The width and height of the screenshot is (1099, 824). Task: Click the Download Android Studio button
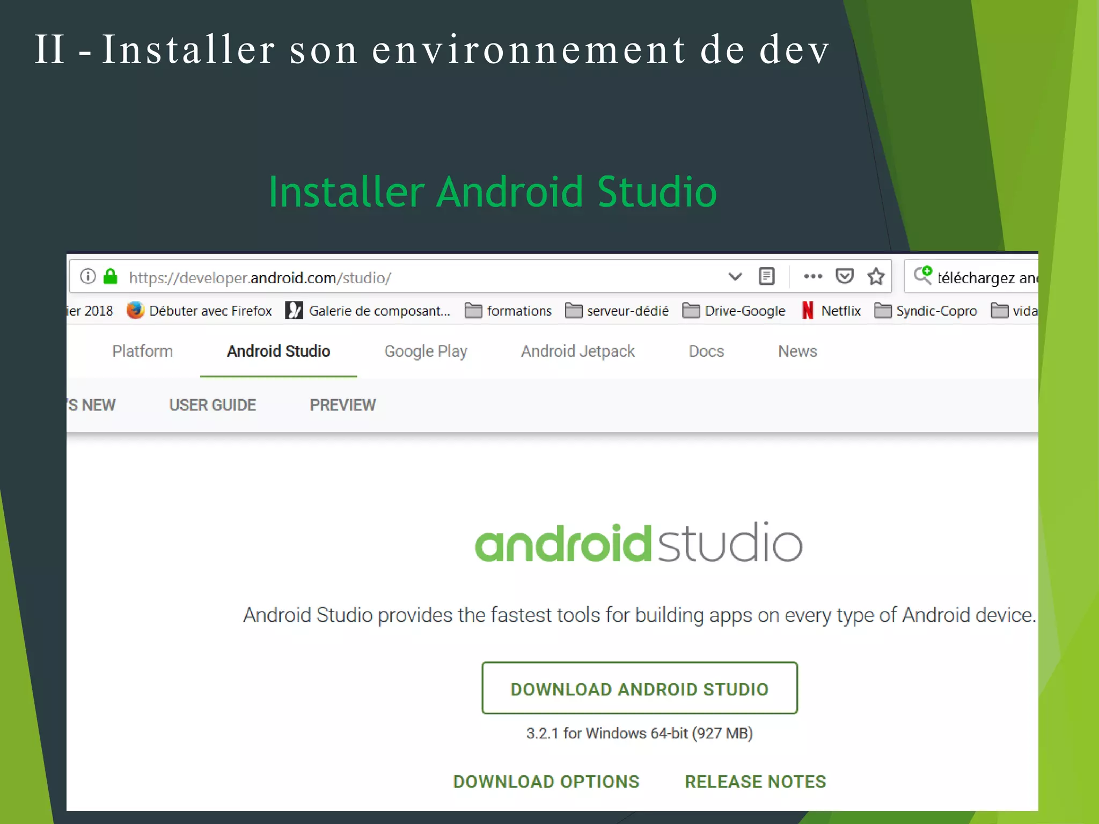click(x=640, y=688)
